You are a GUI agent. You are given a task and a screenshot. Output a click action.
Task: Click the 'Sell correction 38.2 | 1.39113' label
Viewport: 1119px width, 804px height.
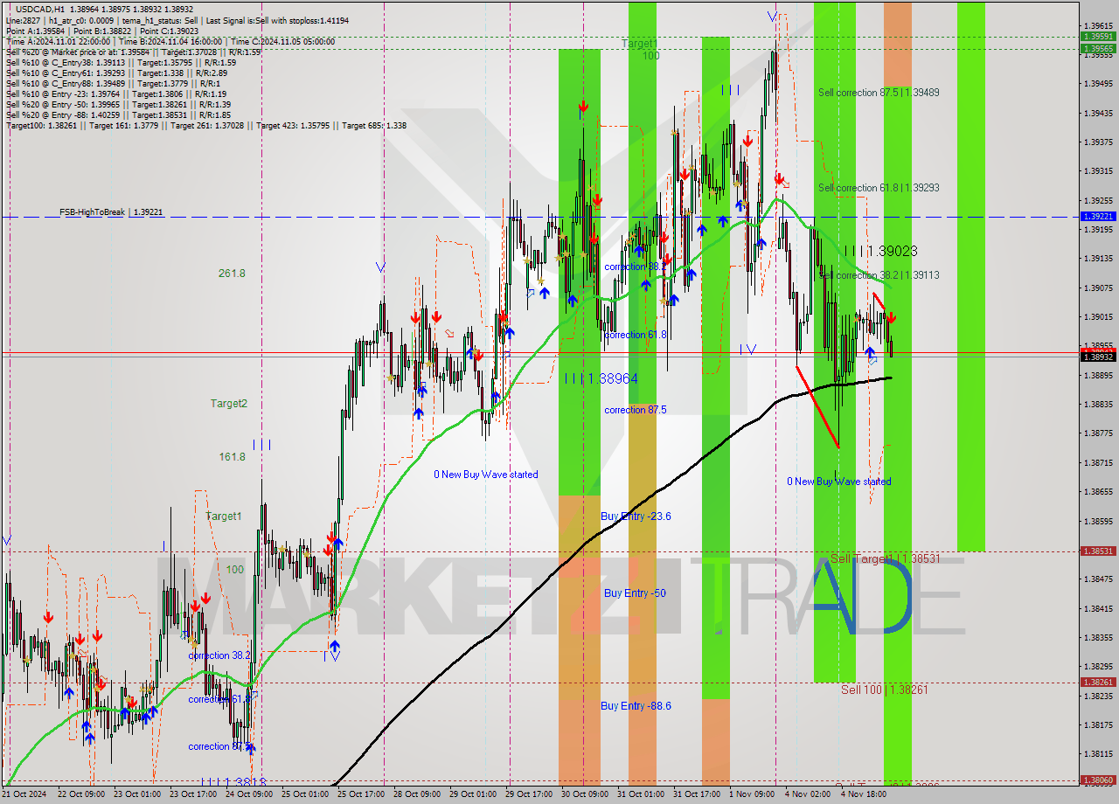[879, 275]
